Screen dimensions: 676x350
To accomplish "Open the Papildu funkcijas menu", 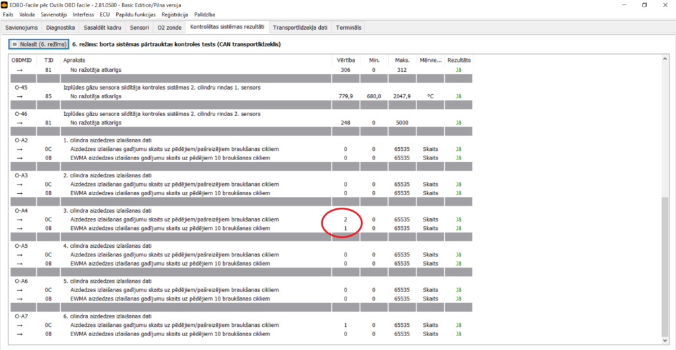I will (137, 14).
